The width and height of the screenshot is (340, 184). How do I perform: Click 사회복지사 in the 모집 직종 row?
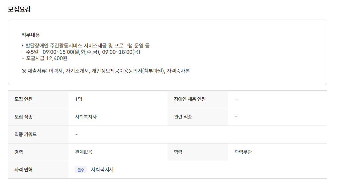pyautogui.click(x=86, y=117)
